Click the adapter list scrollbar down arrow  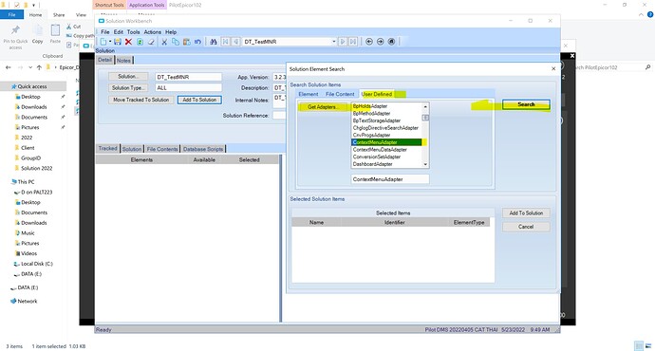425,164
